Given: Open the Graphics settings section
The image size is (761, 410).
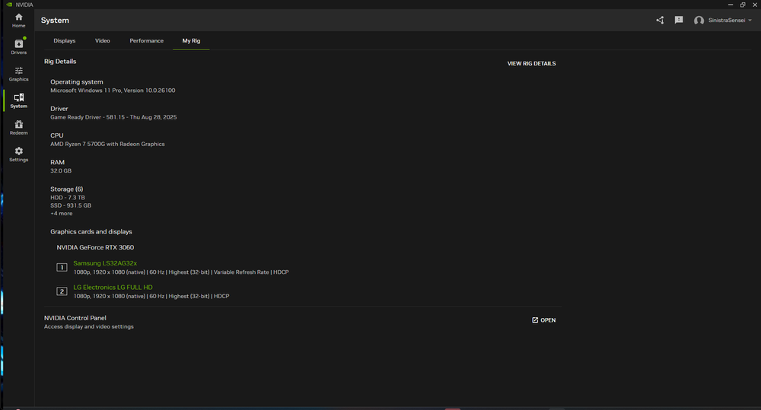Looking at the screenshot, I should 18,74.
